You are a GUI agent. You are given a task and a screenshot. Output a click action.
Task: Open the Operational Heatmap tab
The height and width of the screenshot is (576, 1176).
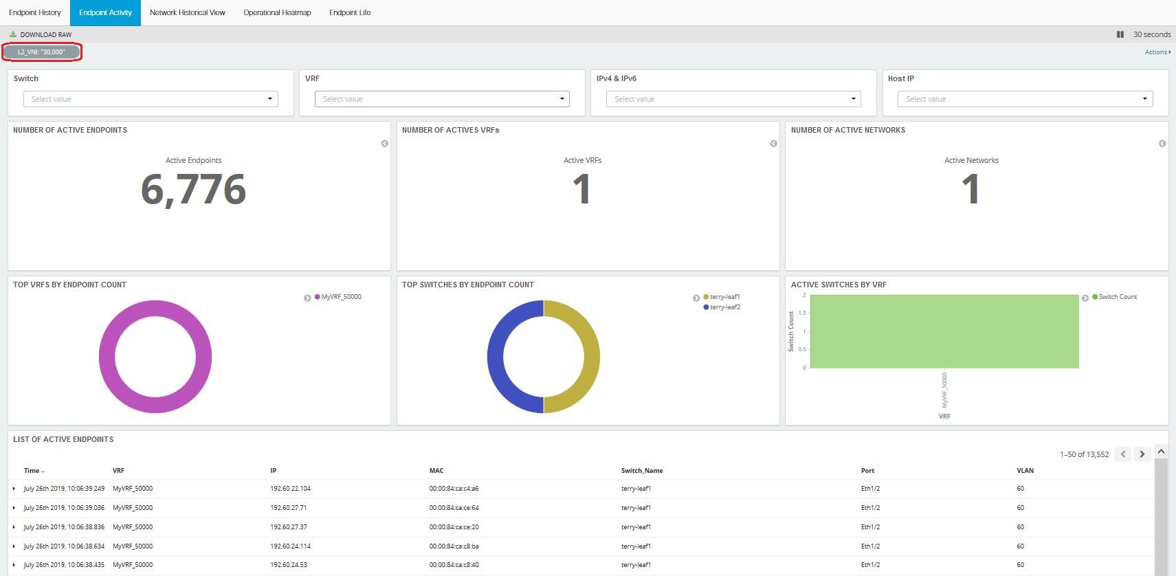[277, 12]
